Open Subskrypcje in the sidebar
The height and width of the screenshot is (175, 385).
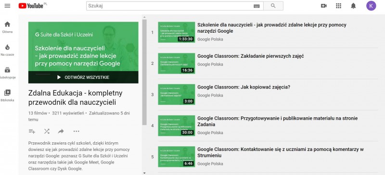7,73
